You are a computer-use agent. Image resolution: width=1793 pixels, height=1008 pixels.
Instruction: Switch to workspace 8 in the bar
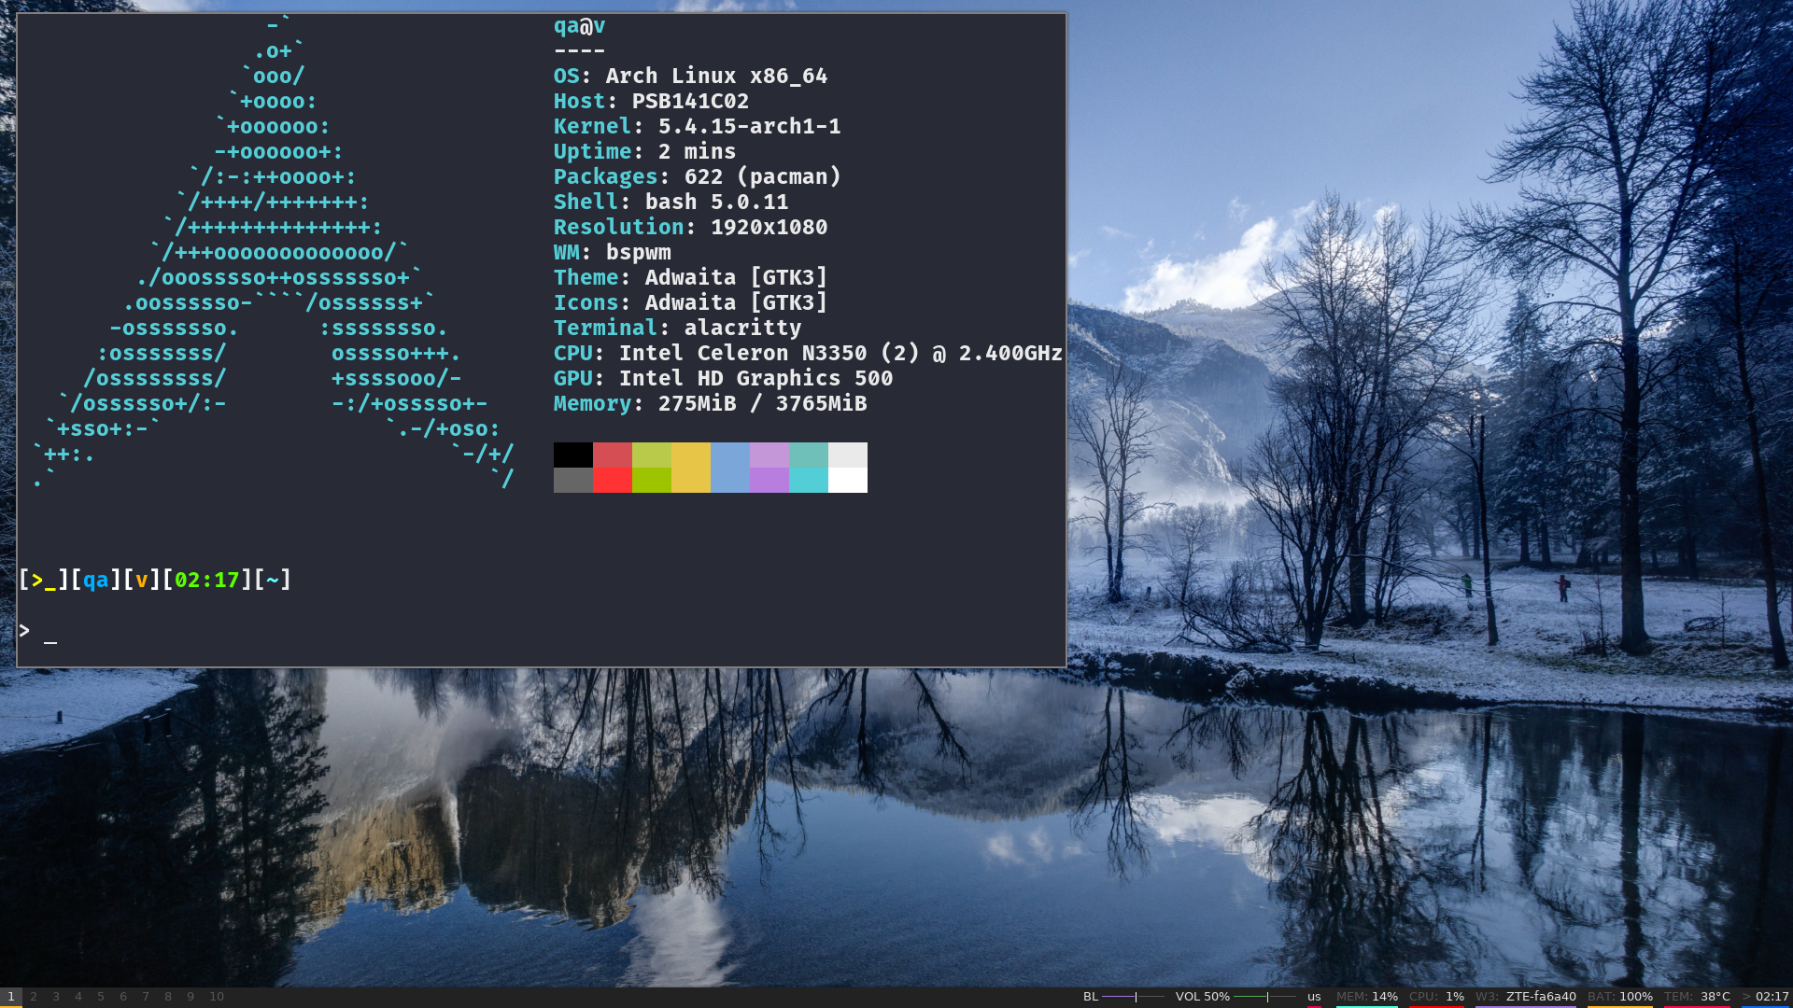(168, 997)
